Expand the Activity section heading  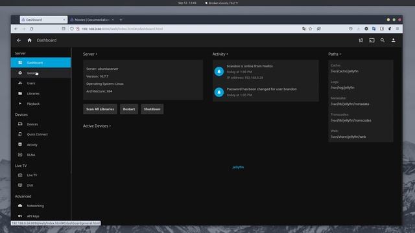pos(220,54)
